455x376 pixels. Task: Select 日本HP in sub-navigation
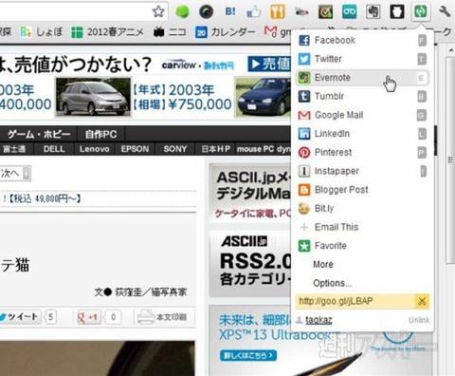216,149
